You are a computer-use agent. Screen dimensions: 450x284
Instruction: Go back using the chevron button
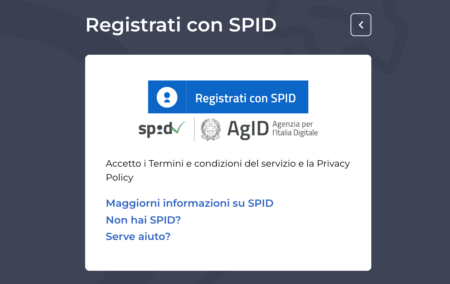pyautogui.click(x=361, y=25)
